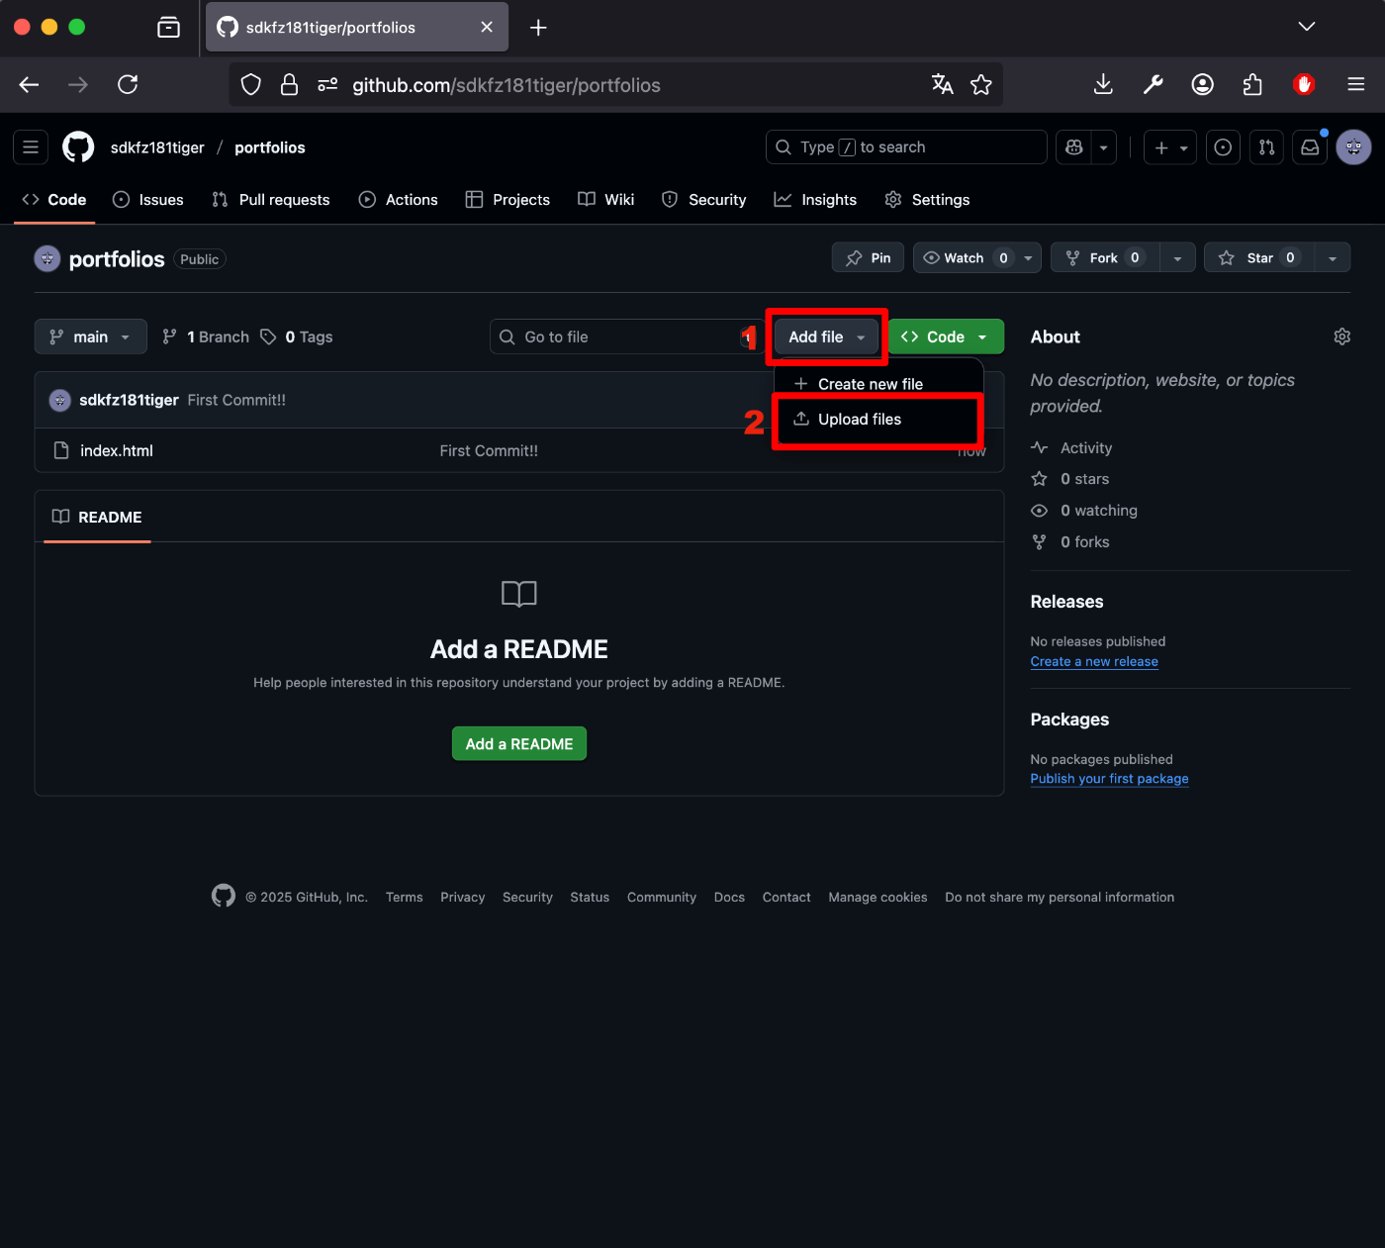Open the Watch notifications dropdown
The width and height of the screenshot is (1385, 1248).
coord(977,258)
